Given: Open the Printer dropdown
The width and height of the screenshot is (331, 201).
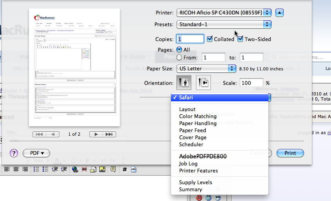Looking at the screenshot, I should pyautogui.click(x=224, y=13).
